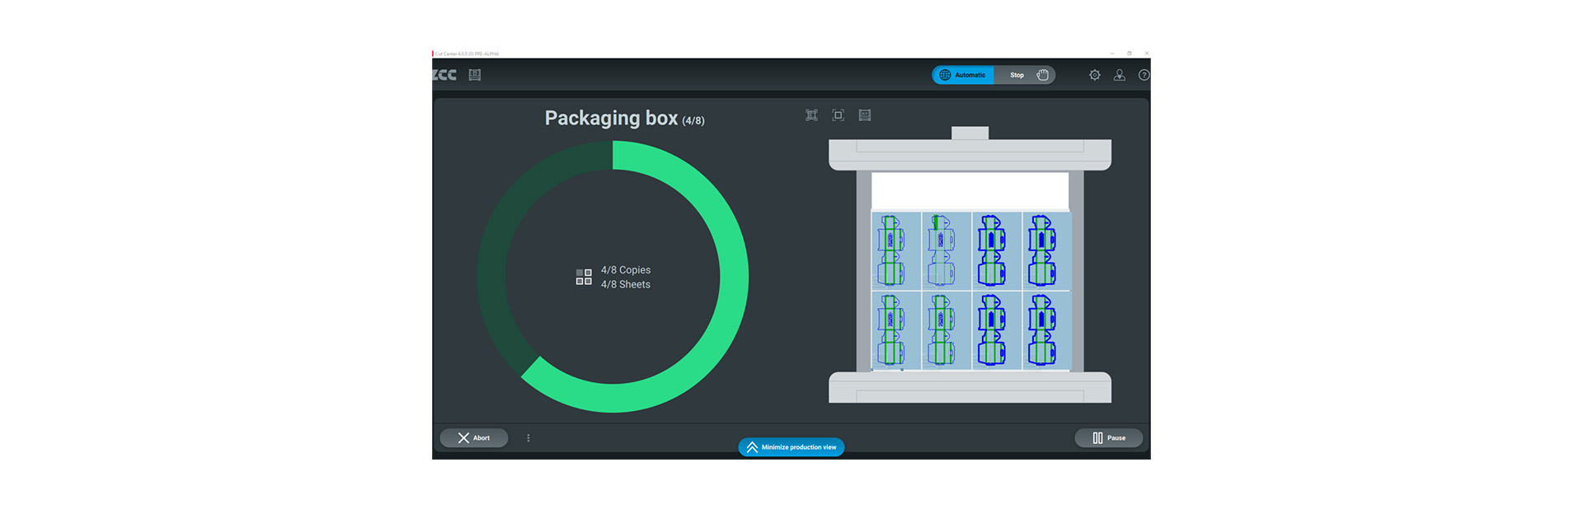The image size is (1583, 509).
Task: Open the cutter table view icon beside logo
Action: click(x=475, y=75)
